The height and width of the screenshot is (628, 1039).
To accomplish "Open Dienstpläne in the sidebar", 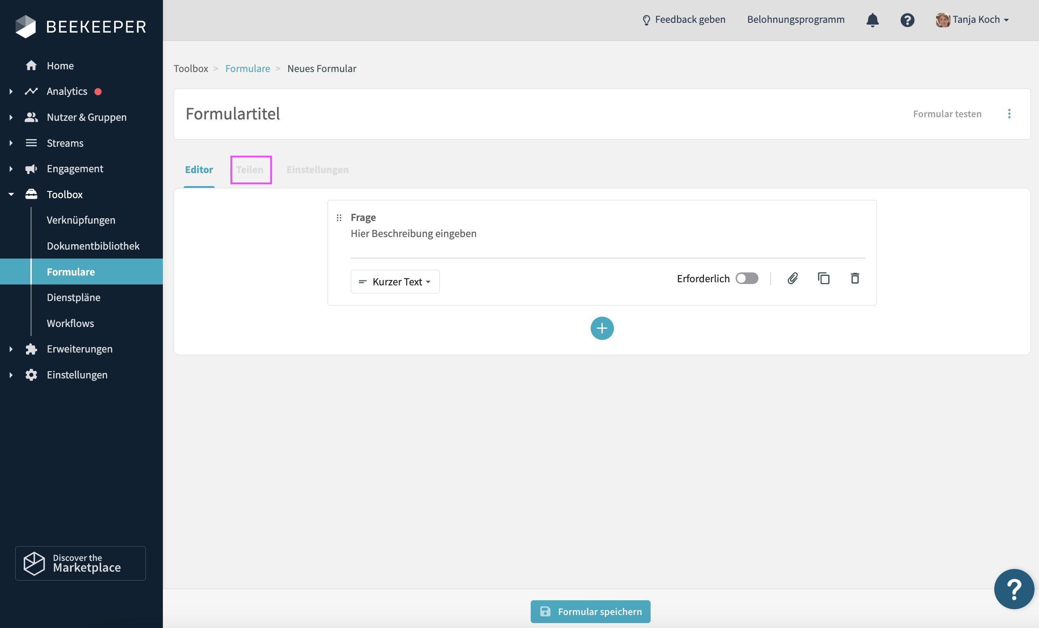I will tap(74, 297).
